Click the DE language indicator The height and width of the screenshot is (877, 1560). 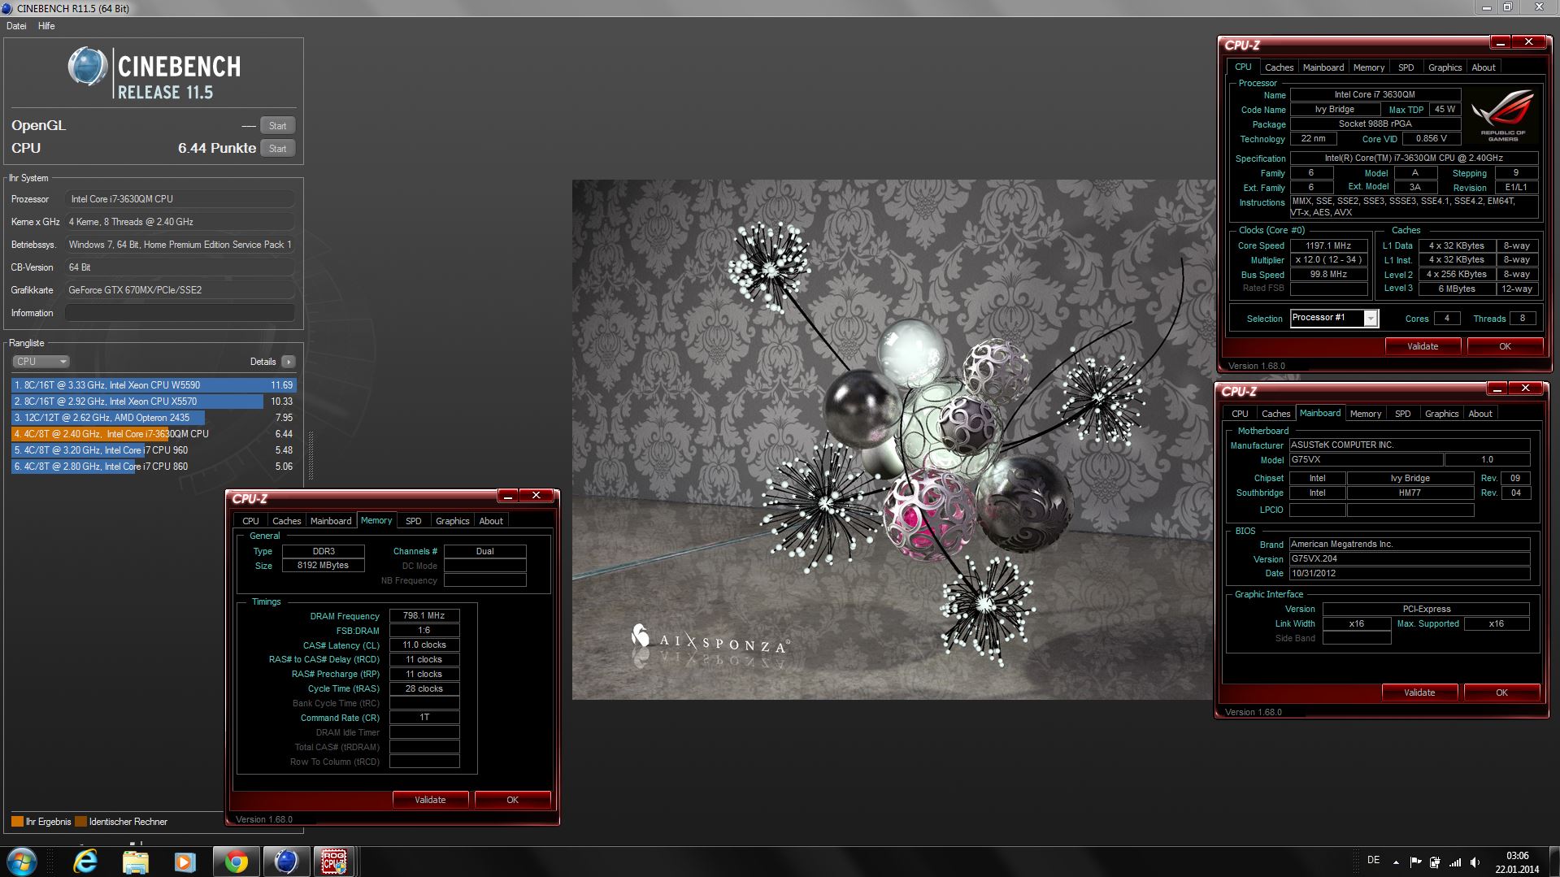(x=1373, y=860)
